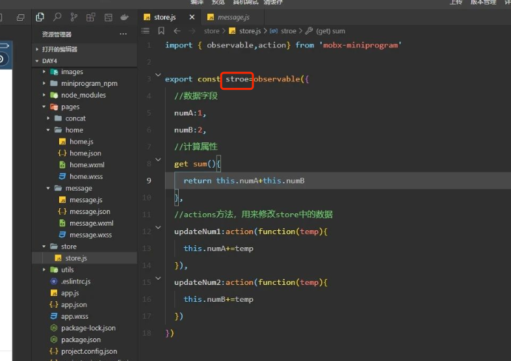Viewport: 511px width, 361px height.
Task: Open message.wxml file
Action: 85,223
